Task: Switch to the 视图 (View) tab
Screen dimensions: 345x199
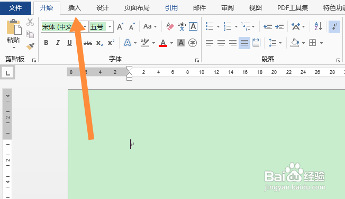Action: coord(255,8)
